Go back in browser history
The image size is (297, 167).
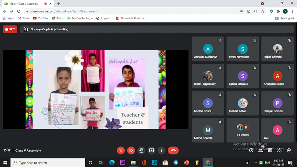click(x=5, y=11)
